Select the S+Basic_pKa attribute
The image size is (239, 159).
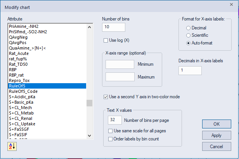47,102
